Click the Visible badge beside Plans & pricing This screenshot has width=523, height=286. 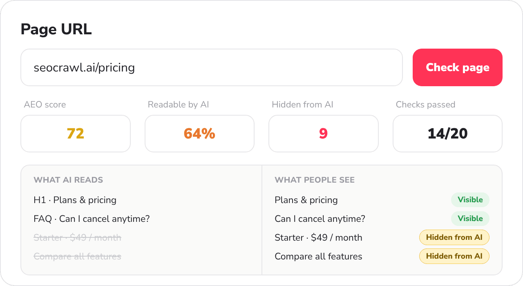(x=470, y=200)
